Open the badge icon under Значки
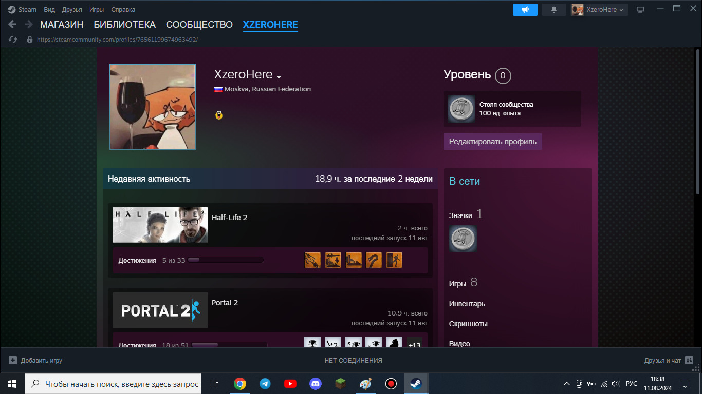 point(463,239)
